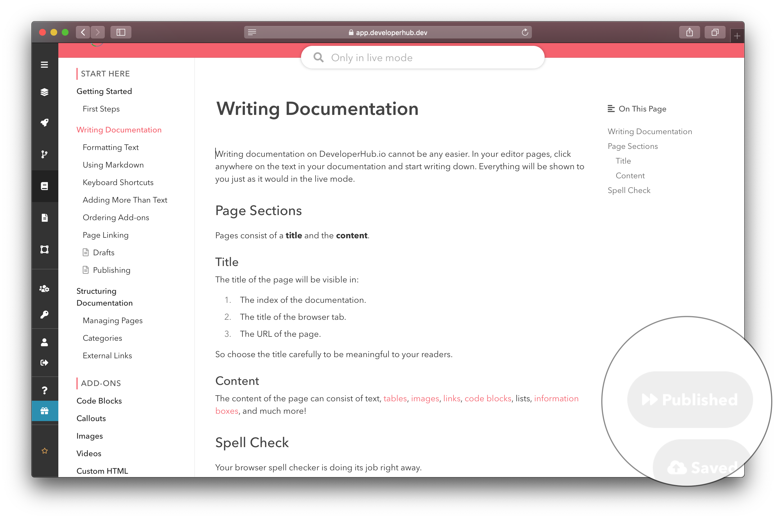Open the hamburger menu at top of sidebar
The height and width of the screenshot is (519, 776).
click(x=45, y=65)
